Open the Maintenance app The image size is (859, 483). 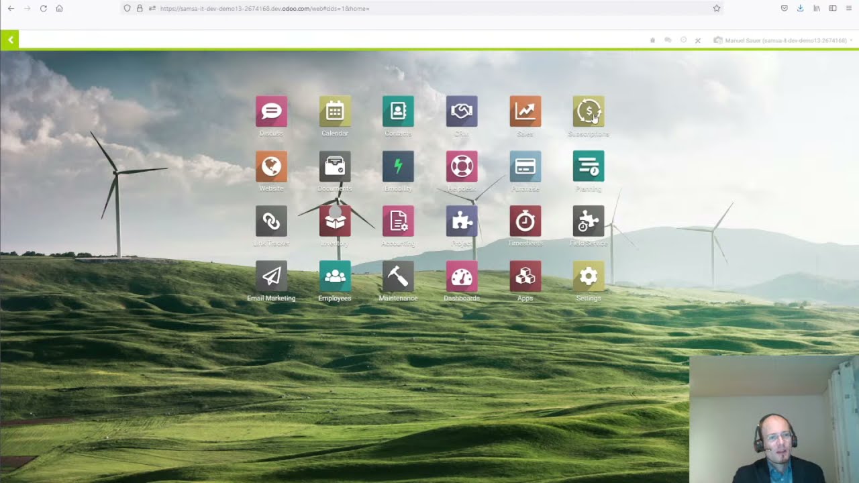[398, 276]
